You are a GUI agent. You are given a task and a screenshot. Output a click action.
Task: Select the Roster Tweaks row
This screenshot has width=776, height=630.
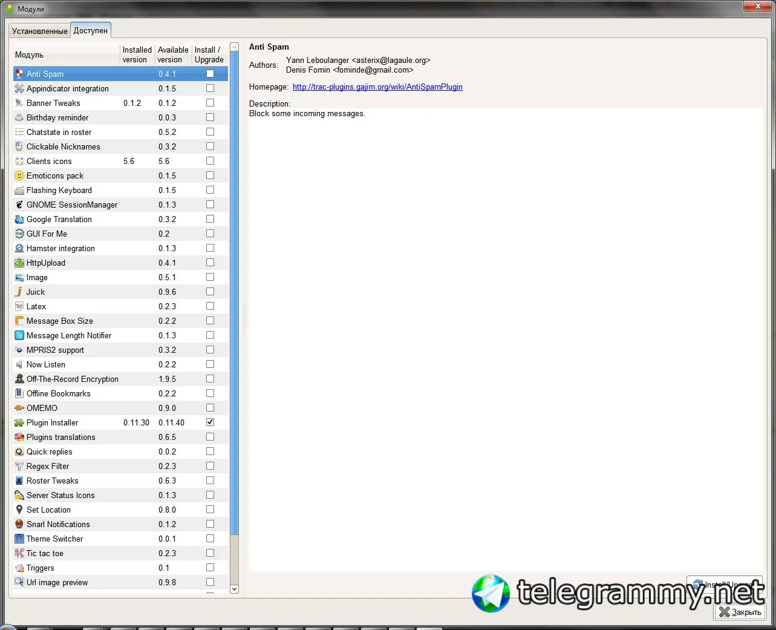coord(120,481)
